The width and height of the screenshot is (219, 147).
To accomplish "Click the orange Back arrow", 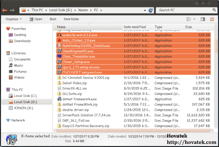I will [x=5, y=10].
